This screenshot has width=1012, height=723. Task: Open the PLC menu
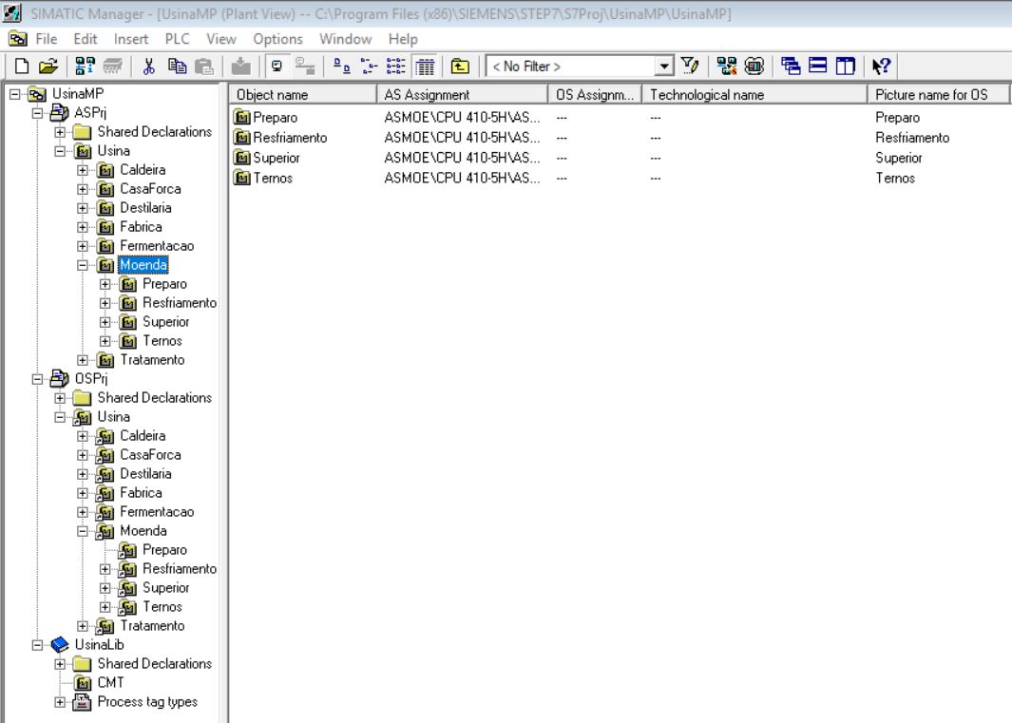tap(178, 39)
